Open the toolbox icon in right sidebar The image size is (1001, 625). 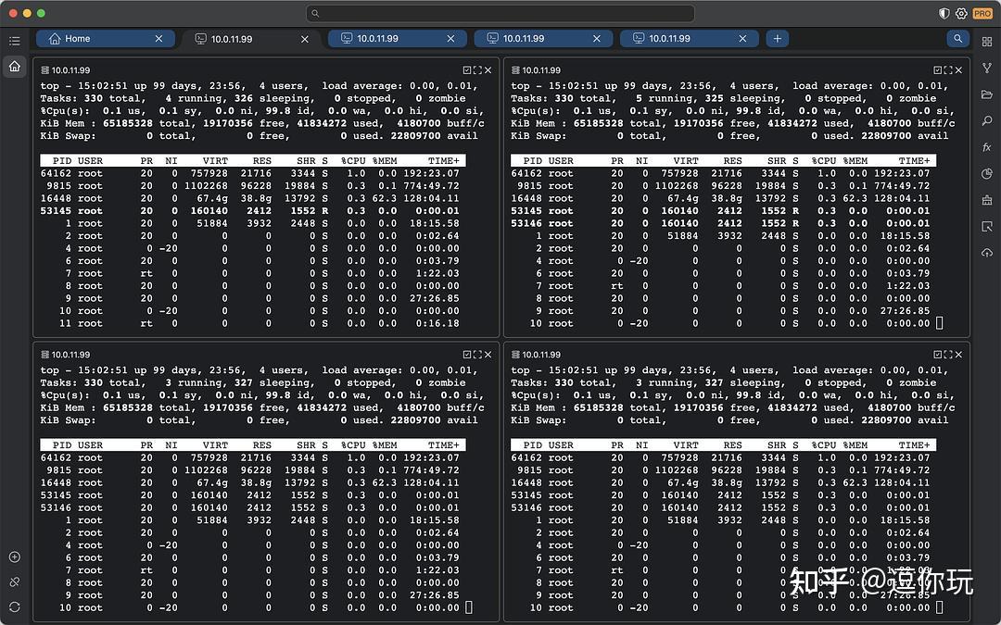[x=987, y=200]
